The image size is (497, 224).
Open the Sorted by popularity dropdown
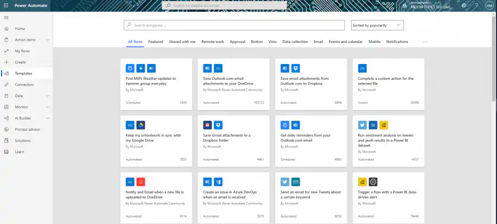click(377, 25)
